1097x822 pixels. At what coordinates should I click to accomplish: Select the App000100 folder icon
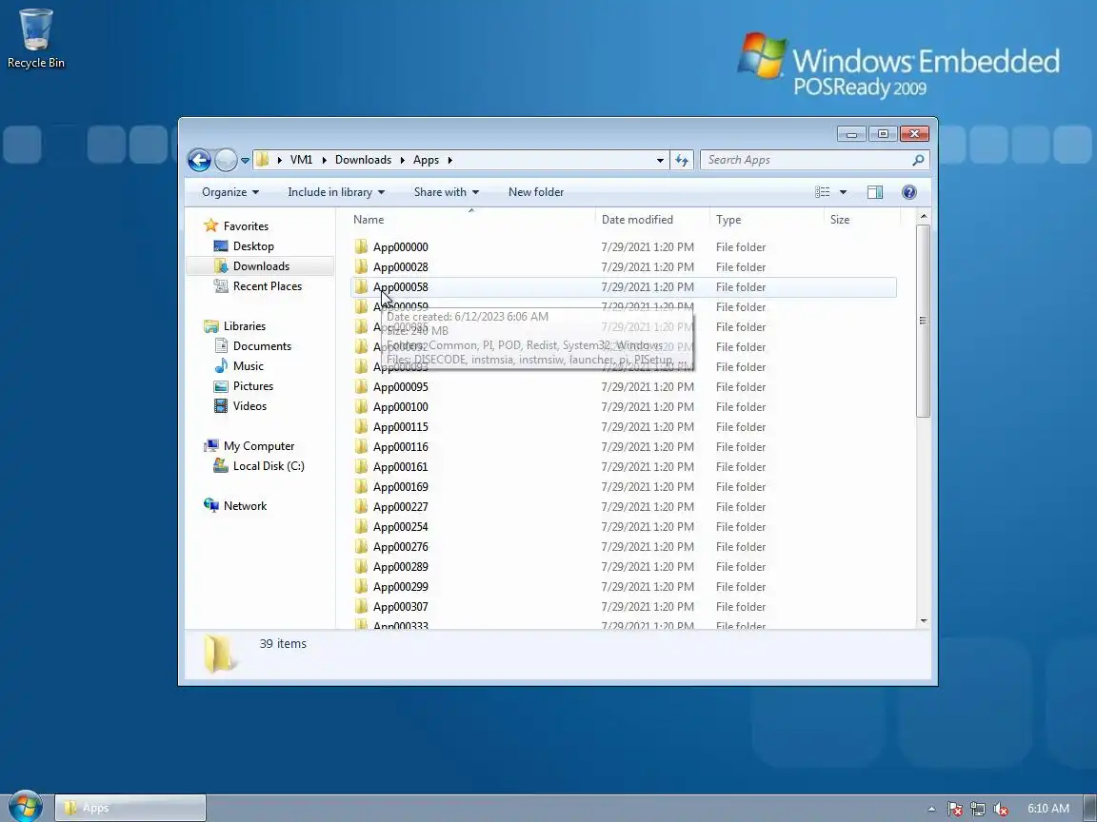[361, 407]
